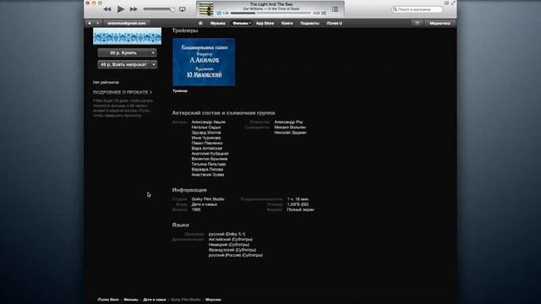Open Gorky Film Studio breadcrumb link
Screen dimensions: 541x304
pos(185,300)
